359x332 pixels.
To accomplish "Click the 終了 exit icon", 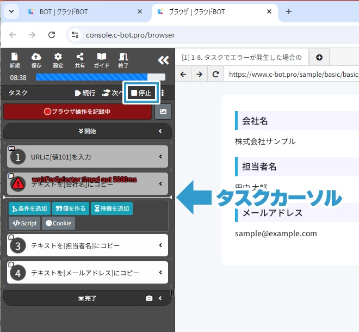I will 123,60.
